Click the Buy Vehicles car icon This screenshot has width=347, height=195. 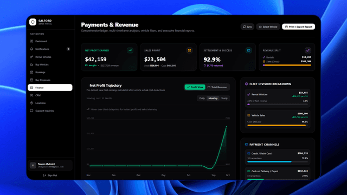click(x=31, y=64)
